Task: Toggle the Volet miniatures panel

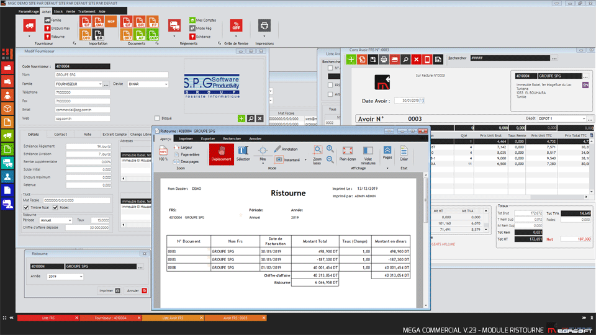Action: click(x=368, y=155)
